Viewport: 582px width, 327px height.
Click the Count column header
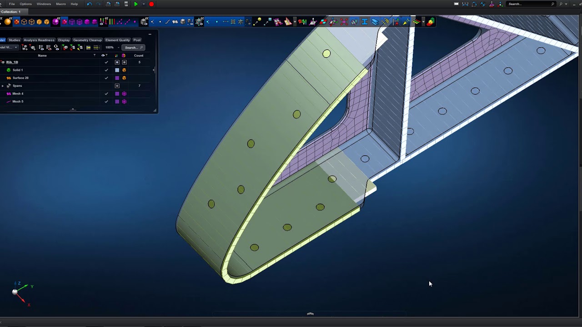click(139, 55)
